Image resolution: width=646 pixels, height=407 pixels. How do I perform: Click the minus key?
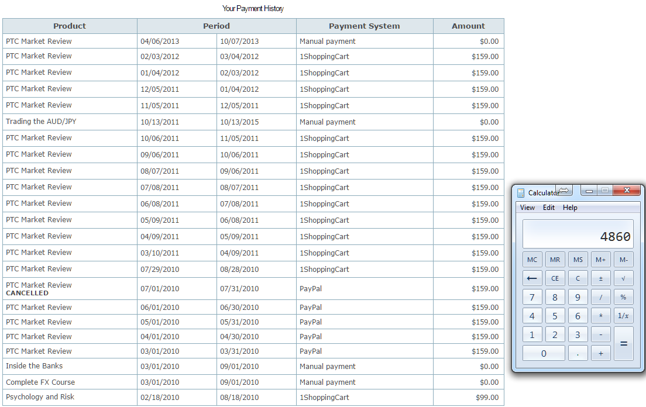click(601, 334)
